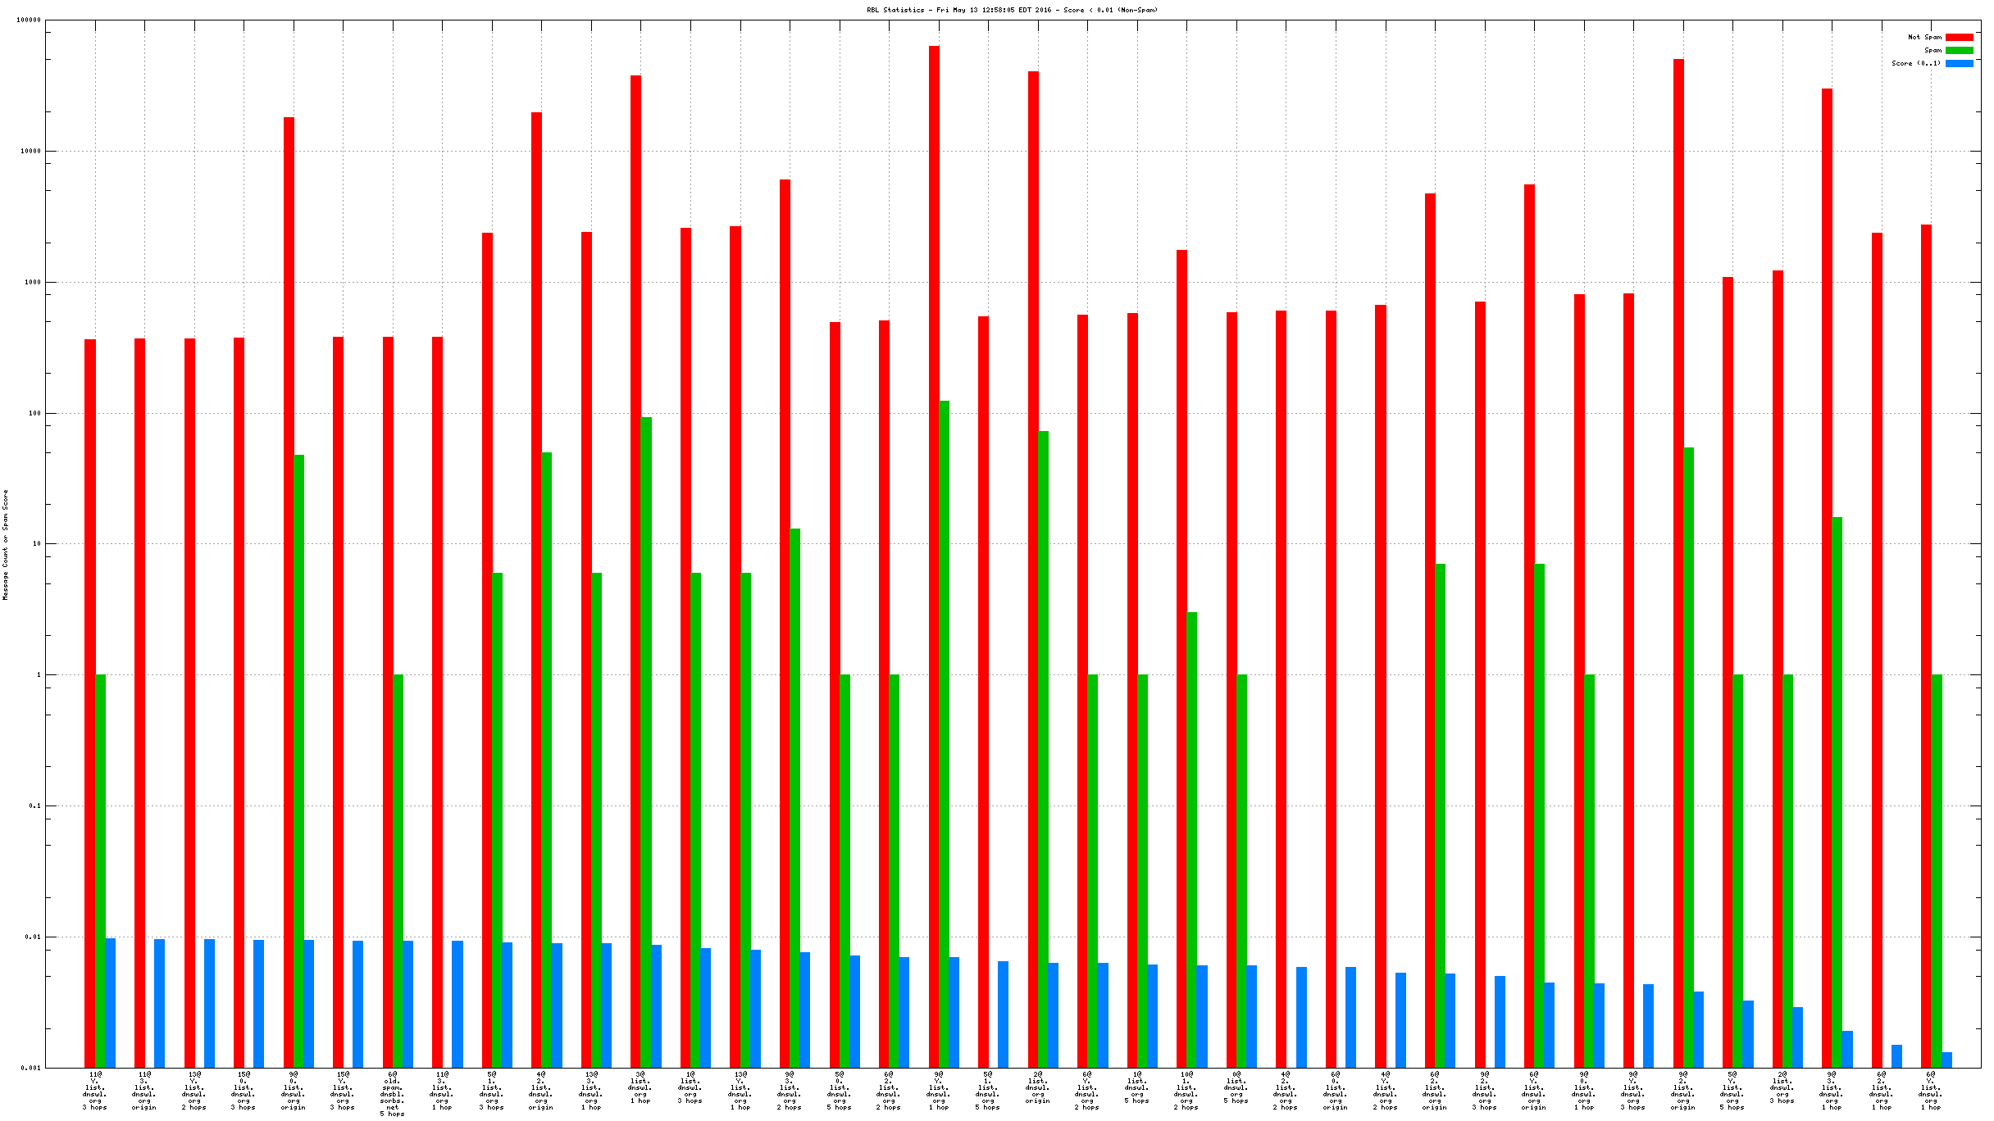Click the old.spam.dnsbl.sorbs.net 5 hops axis label
Image resolution: width=1994 pixels, height=1121 pixels.
(392, 1094)
